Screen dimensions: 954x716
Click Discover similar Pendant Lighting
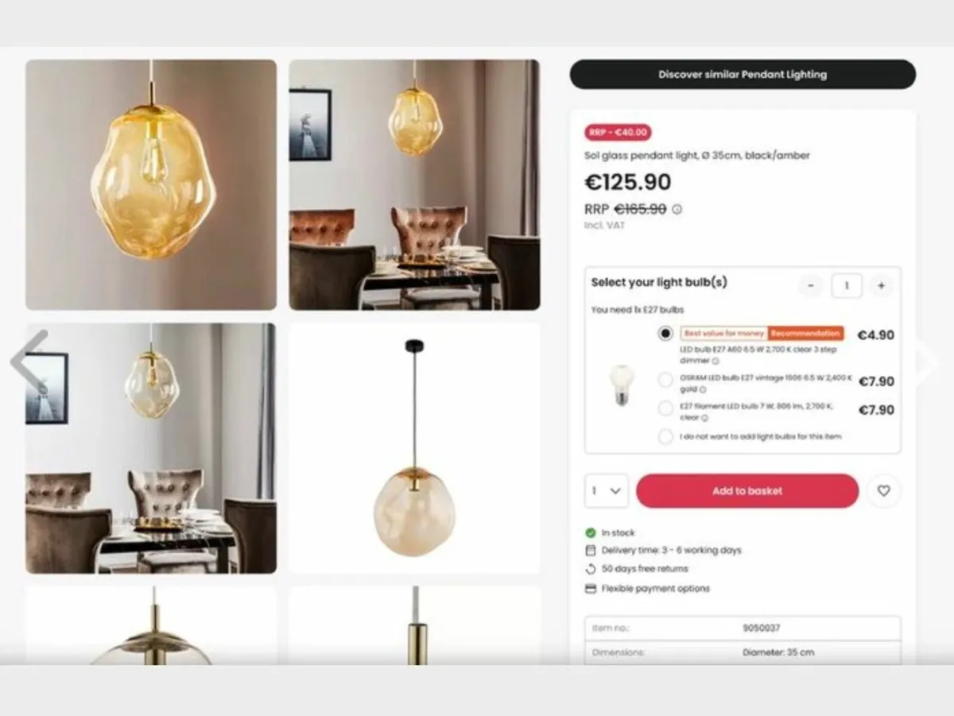tap(743, 75)
